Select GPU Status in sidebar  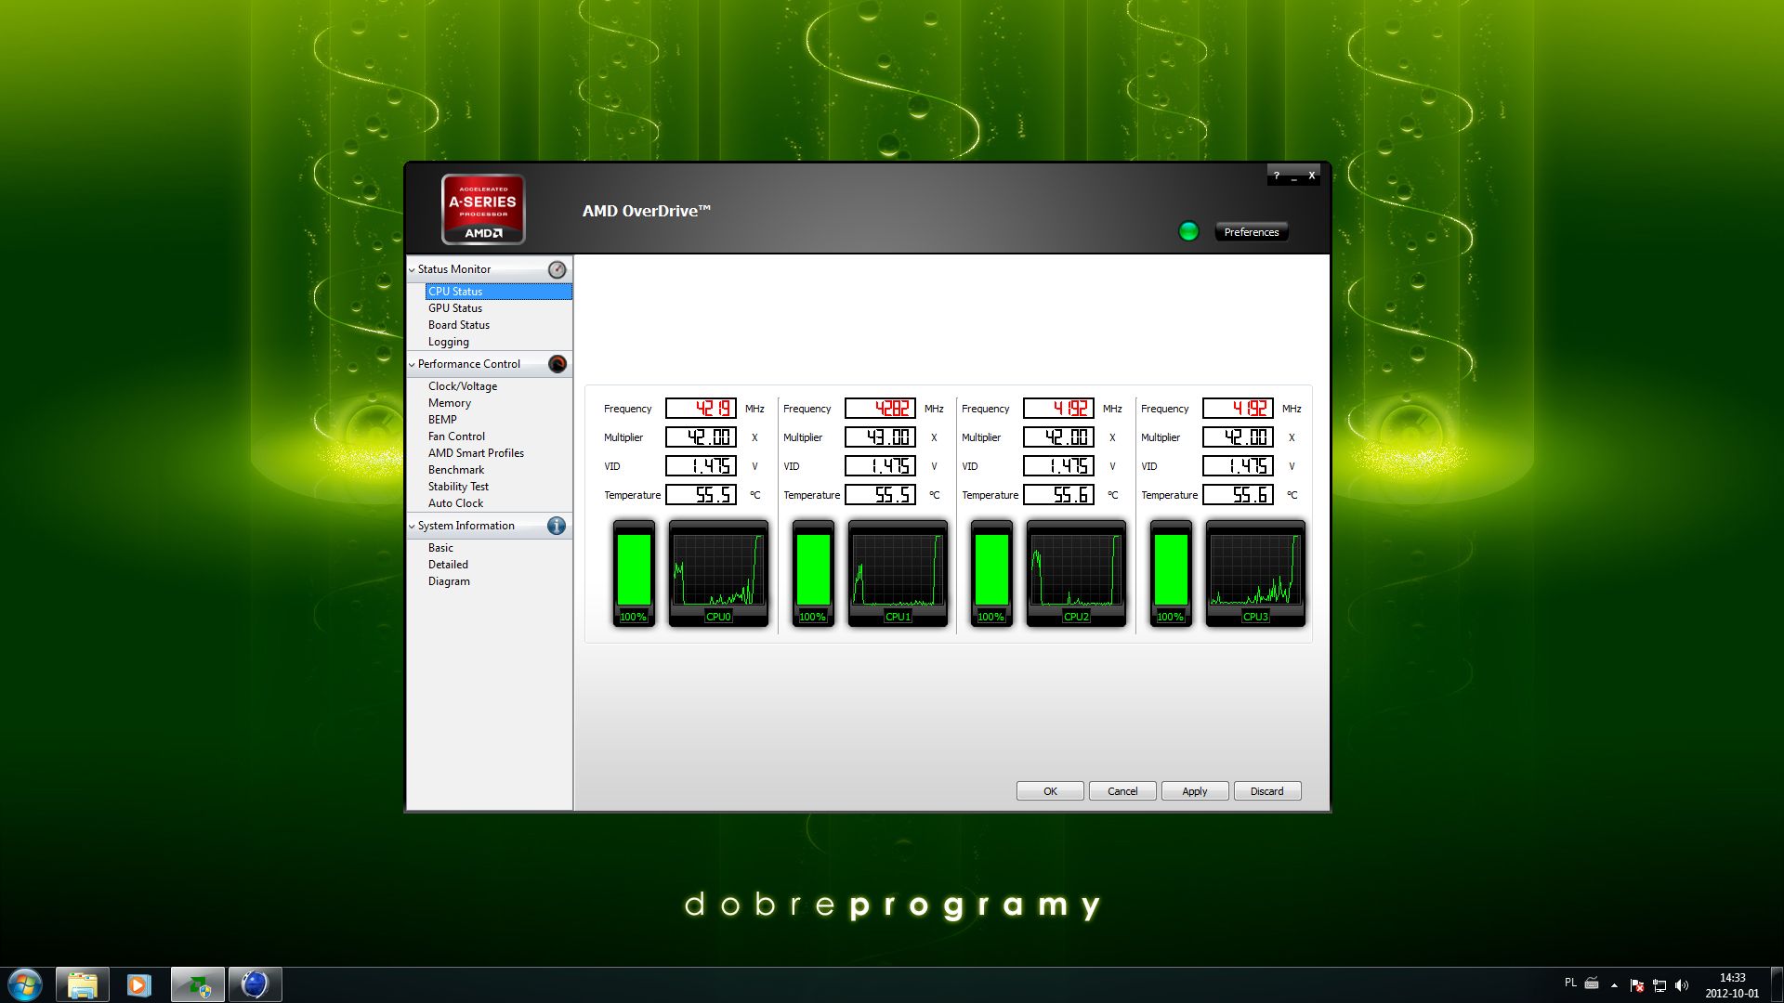click(455, 308)
